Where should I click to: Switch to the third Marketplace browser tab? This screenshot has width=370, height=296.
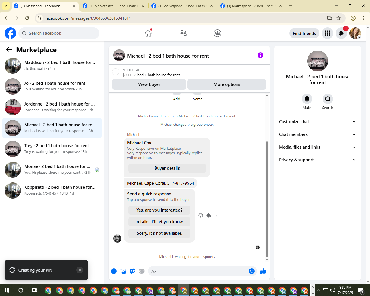tap(182, 6)
